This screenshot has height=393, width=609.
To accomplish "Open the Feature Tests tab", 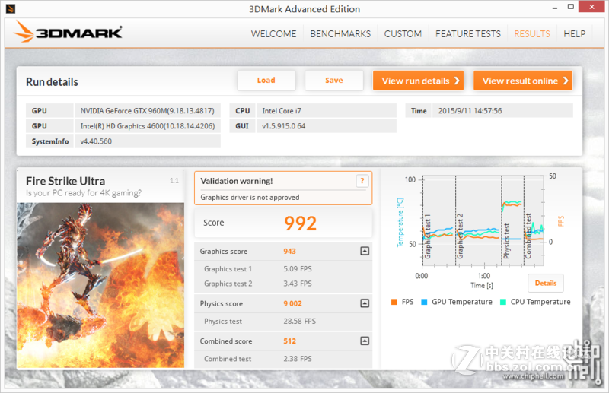I will point(468,34).
